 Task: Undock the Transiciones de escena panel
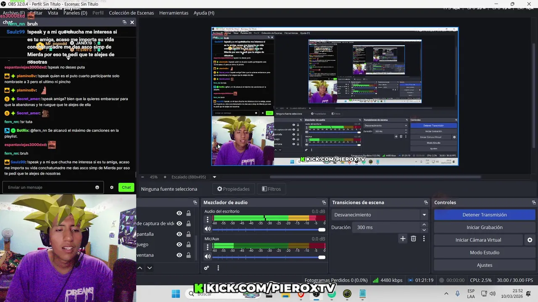(x=426, y=203)
